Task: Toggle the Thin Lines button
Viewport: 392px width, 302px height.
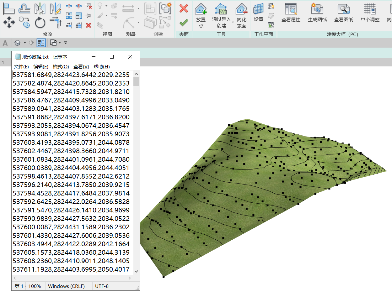Action: [41, 43]
